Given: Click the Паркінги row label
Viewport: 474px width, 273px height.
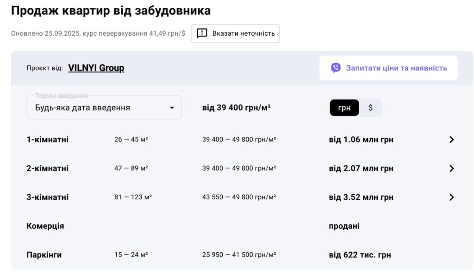Looking at the screenshot, I should click(x=44, y=255).
